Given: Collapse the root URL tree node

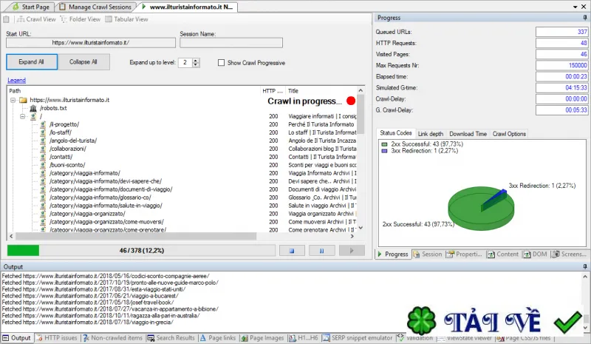Looking at the screenshot, I should [x=13, y=100].
